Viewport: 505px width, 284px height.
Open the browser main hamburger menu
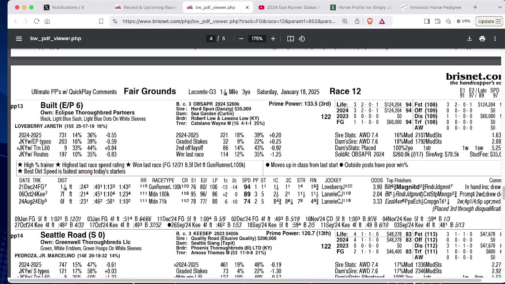498,21
